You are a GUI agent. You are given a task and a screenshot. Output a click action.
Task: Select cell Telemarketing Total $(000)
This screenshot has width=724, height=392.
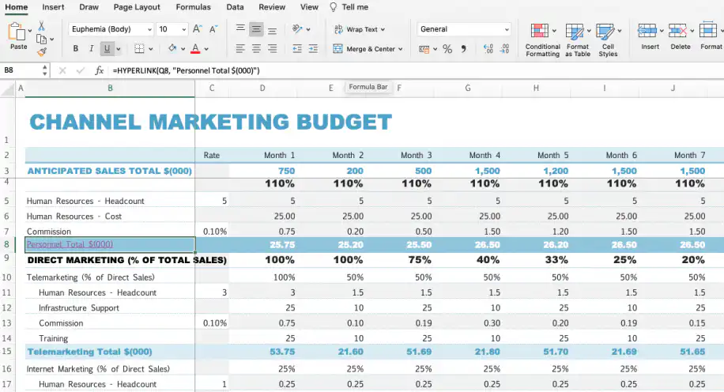[110, 352]
